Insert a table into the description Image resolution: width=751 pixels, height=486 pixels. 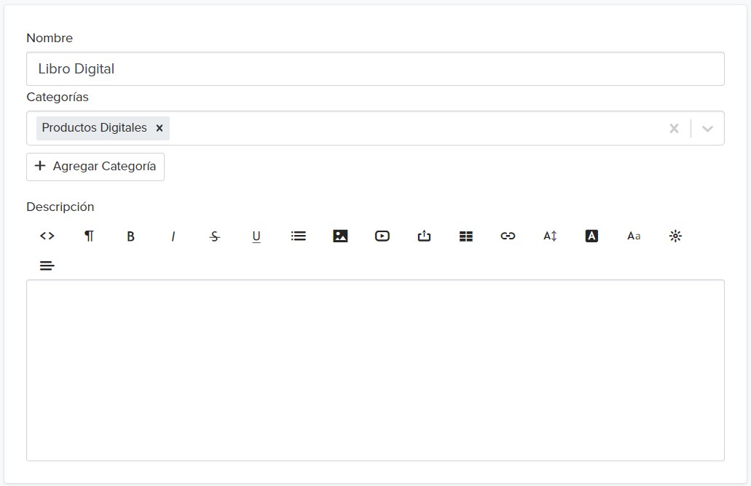(466, 236)
